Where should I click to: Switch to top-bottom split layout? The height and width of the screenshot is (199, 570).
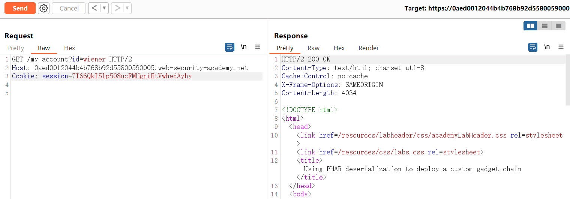tap(544, 26)
